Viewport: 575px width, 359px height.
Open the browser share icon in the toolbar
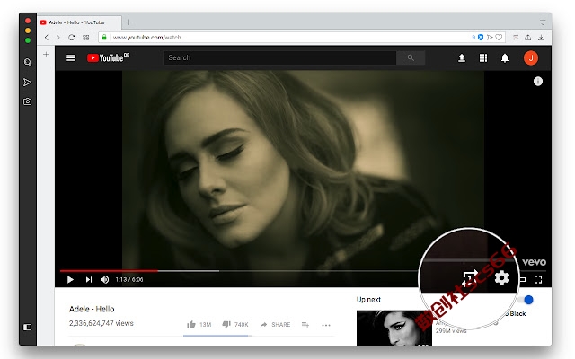527,37
